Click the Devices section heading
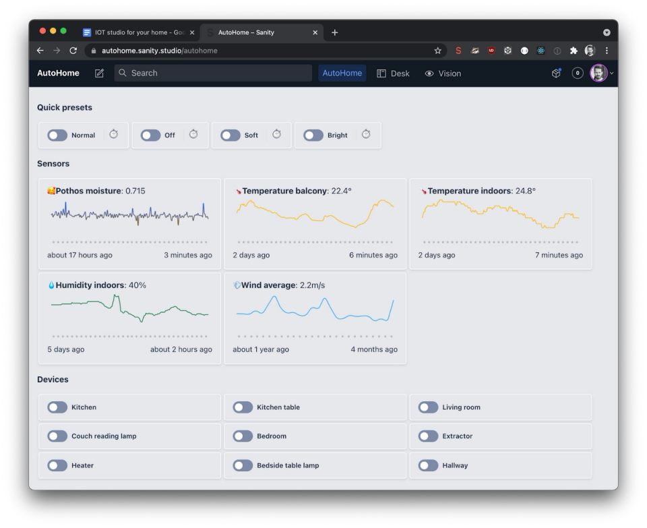This screenshot has width=647, height=528. tap(53, 380)
